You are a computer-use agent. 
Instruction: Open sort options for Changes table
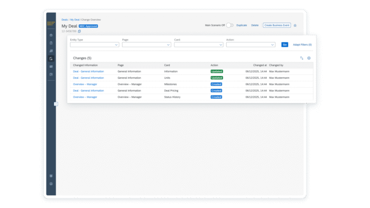pyautogui.click(x=302, y=58)
